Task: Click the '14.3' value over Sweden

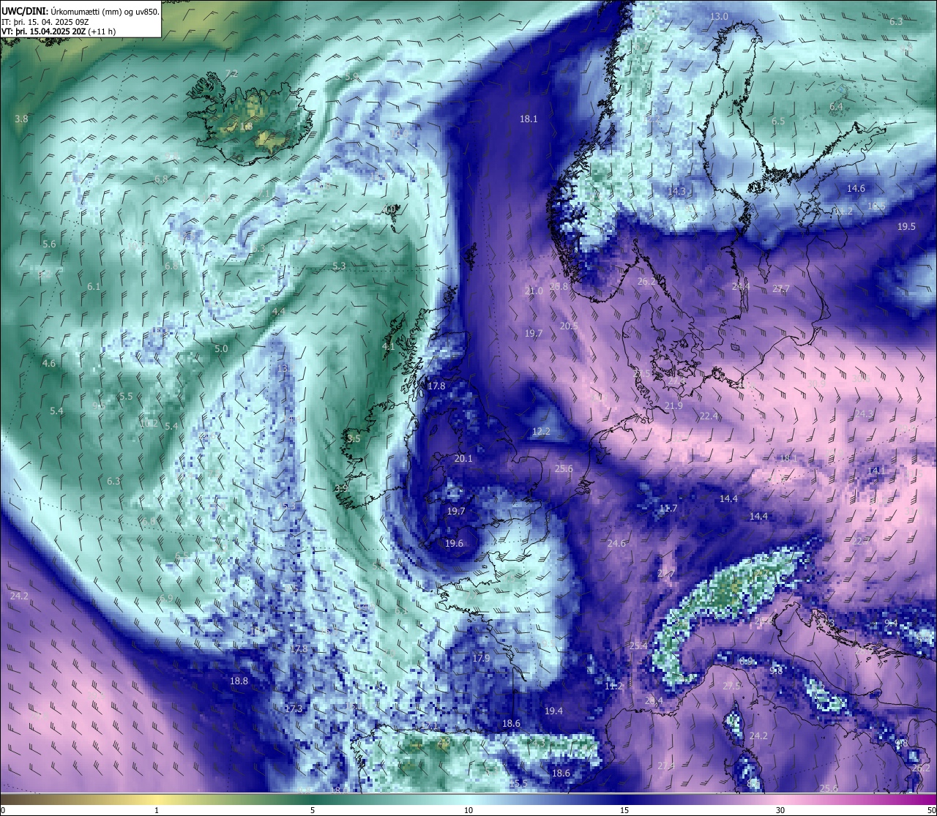Action: coord(676,192)
